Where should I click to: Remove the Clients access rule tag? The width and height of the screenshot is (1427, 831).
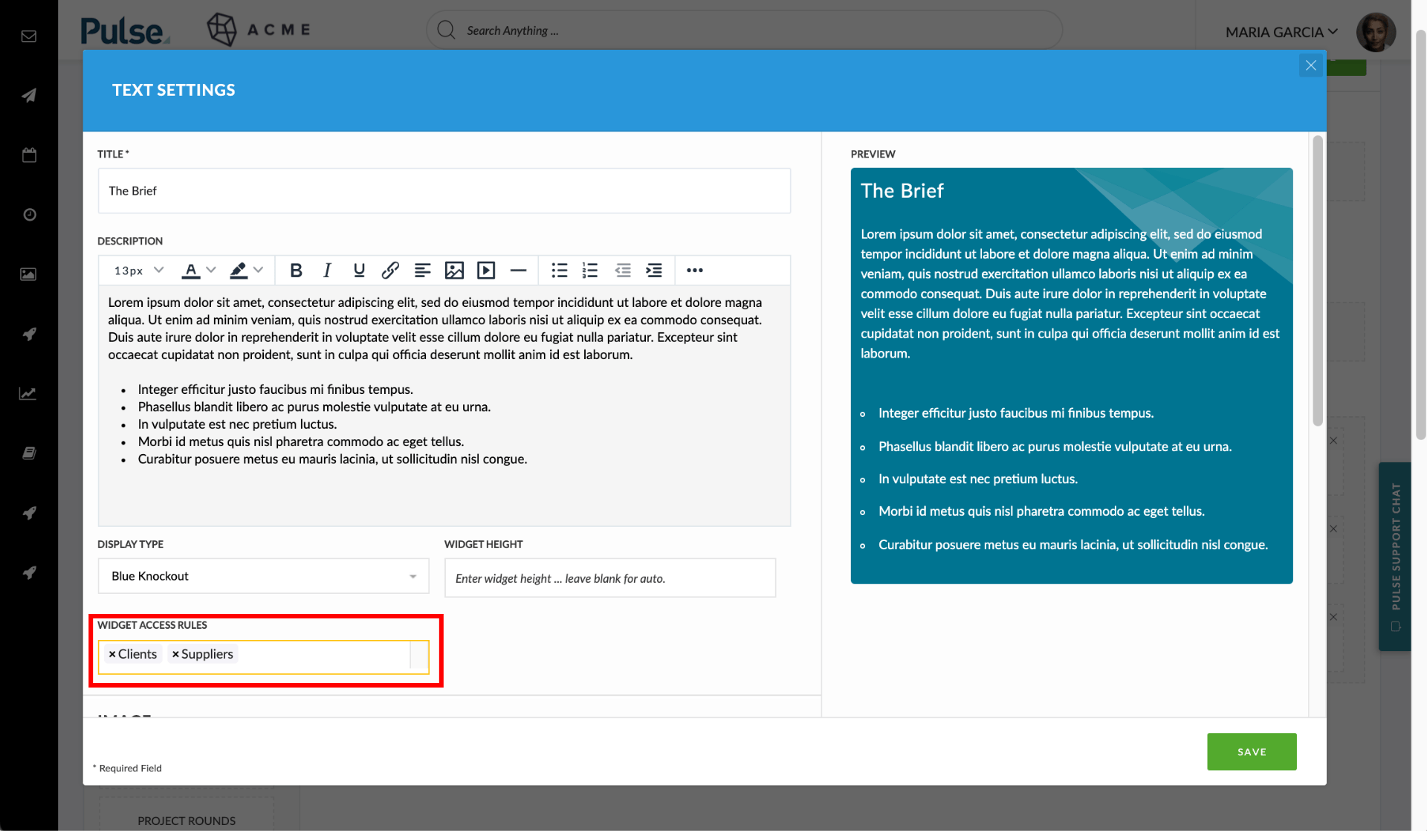[x=112, y=654]
